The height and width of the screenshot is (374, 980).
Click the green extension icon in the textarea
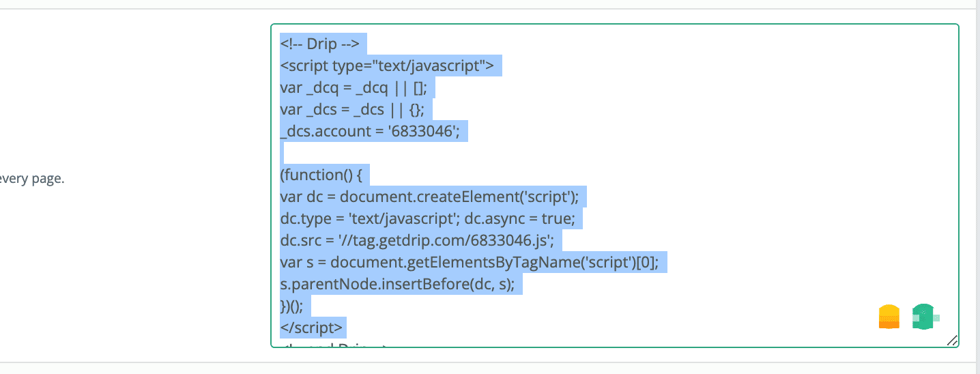(924, 317)
